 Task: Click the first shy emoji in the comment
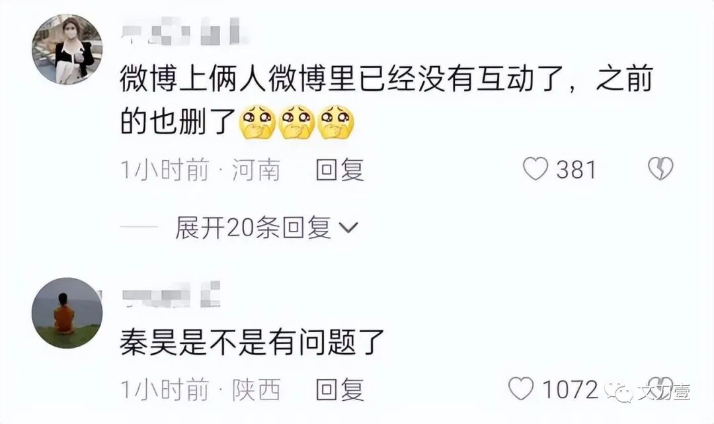[x=257, y=122]
